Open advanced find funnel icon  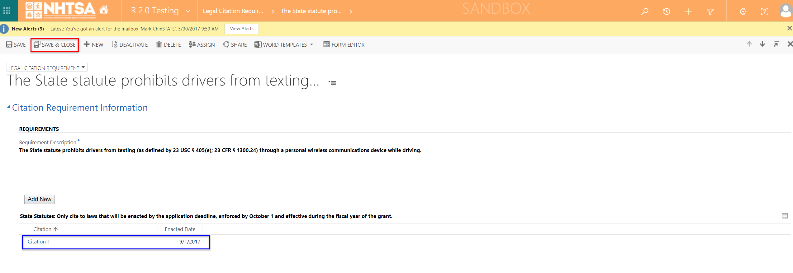coord(710,12)
